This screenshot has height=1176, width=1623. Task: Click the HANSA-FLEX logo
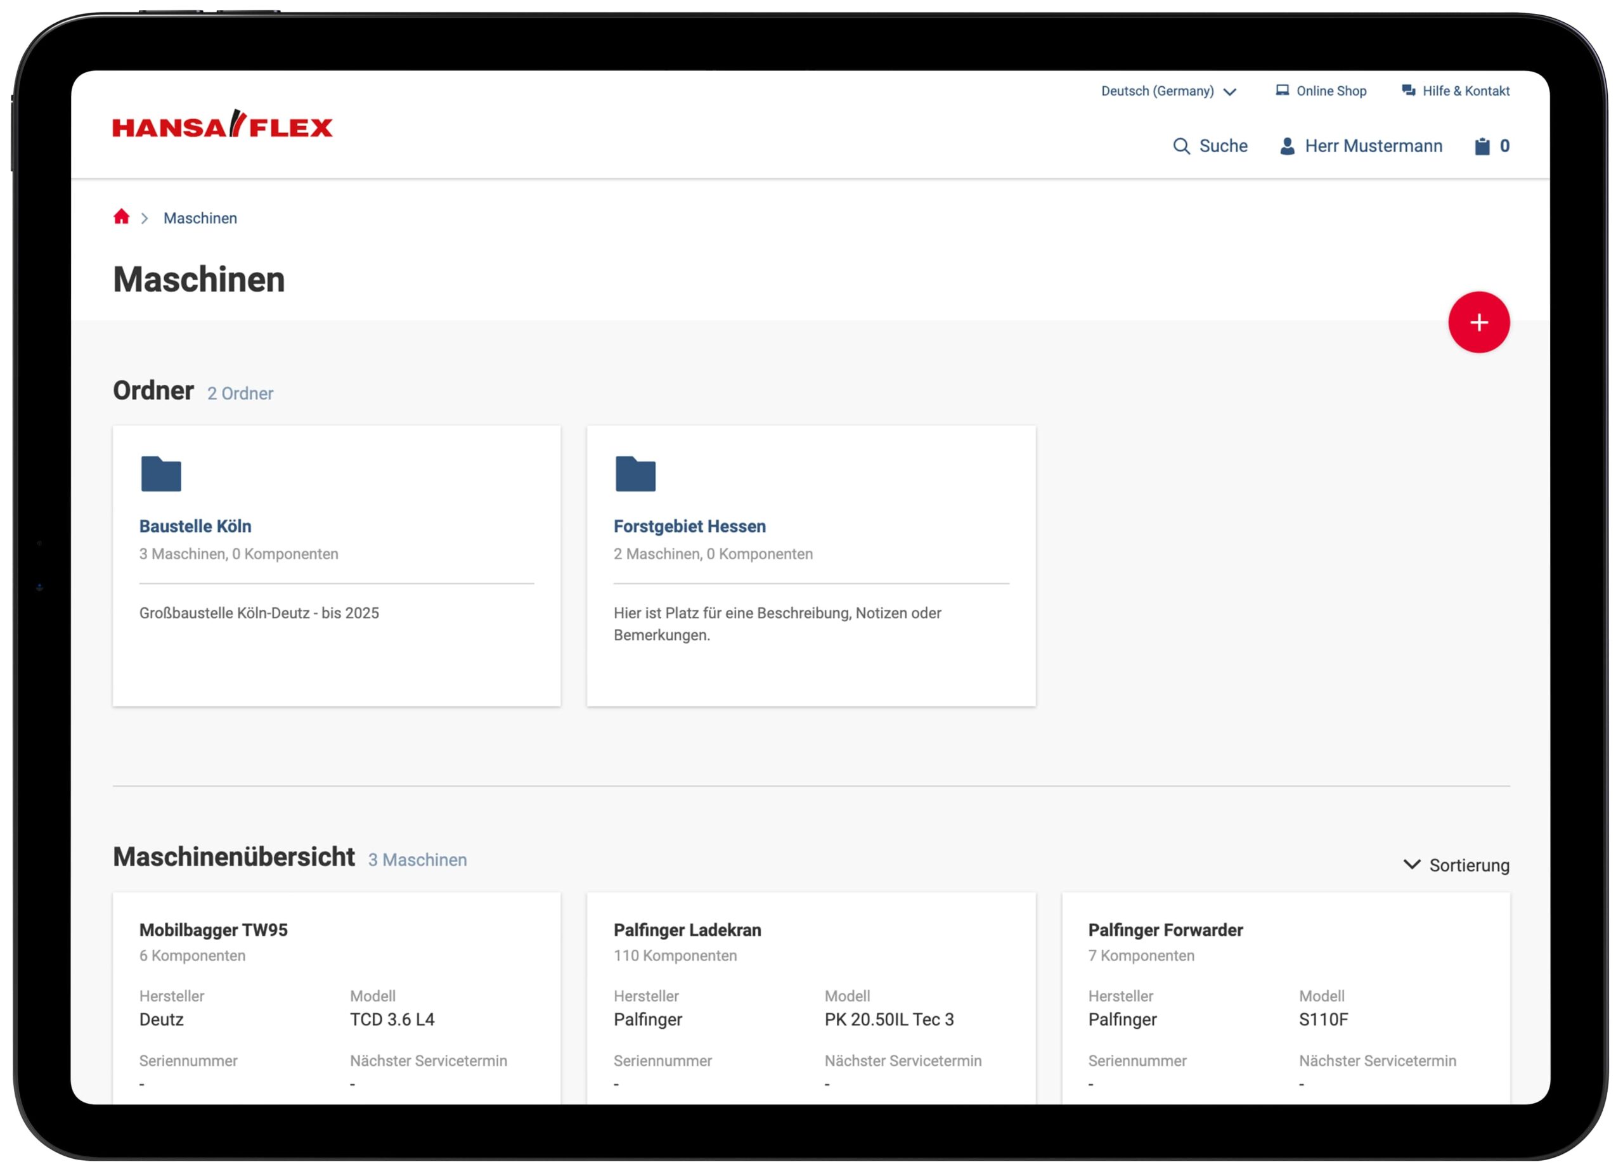click(223, 126)
